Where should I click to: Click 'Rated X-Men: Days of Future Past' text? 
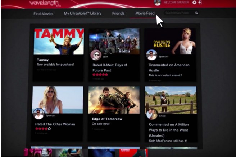coord(110,68)
